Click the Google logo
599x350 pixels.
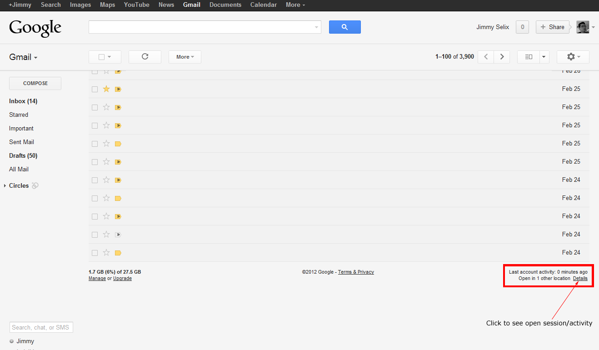tap(35, 28)
